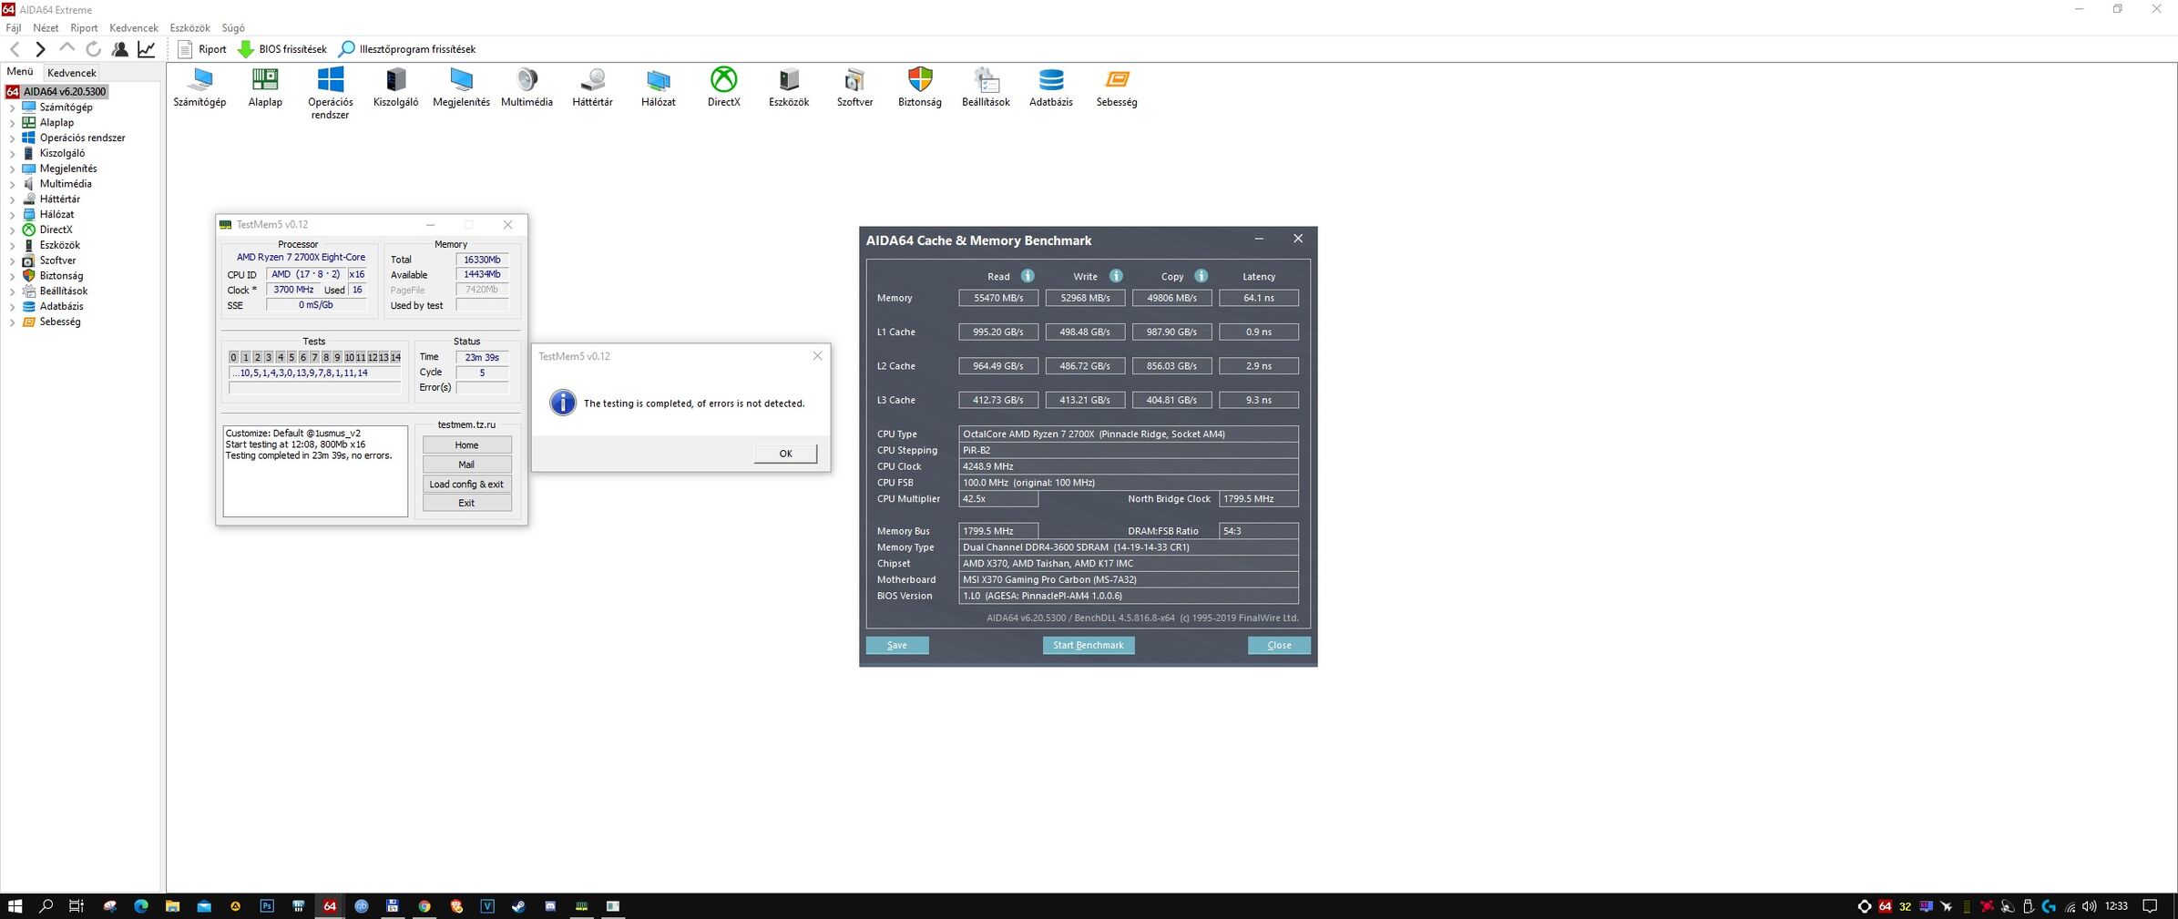2178x919 pixels.
Task: Click the user silhouette toolbar icon
Action: 119,49
